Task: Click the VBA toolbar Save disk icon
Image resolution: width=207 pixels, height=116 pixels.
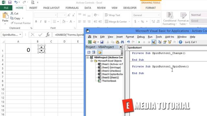Action: pyautogui.click(x=102, y=42)
